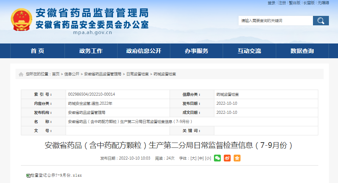Click 安徽省药品监督管理局 in 发布机构 cell
Viewport: 338px width, 183px height.
86,113
